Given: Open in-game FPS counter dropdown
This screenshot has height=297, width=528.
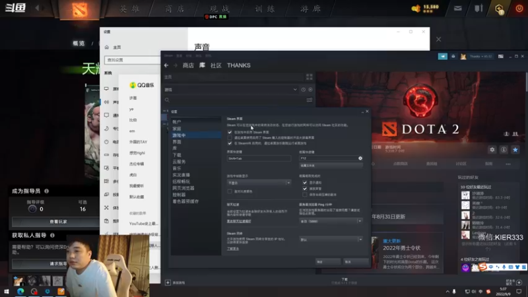Looking at the screenshot, I should [259, 183].
